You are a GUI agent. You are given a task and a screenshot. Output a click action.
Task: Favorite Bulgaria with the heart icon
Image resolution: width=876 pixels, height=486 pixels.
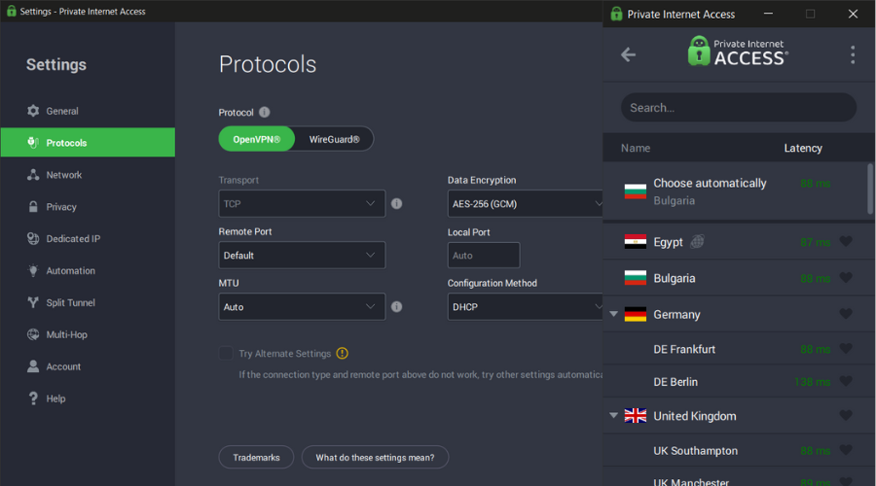(x=846, y=278)
